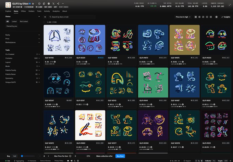The height and width of the screenshot is (162, 233).
Task: Copy the collection contract address icon
Action: click(x=44, y=4)
